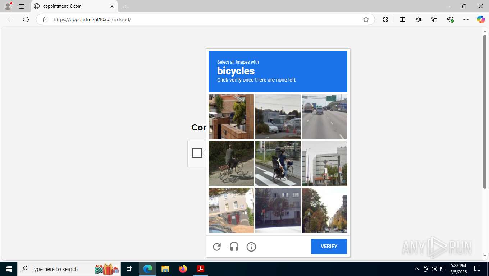489x276 pixels.
Task: Add this page to favorites star
Action: point(366,19)
